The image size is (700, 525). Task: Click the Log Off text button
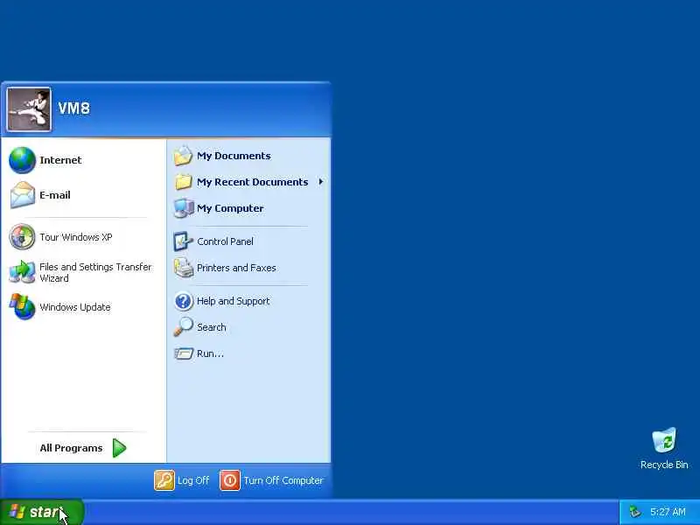[193, 480]
